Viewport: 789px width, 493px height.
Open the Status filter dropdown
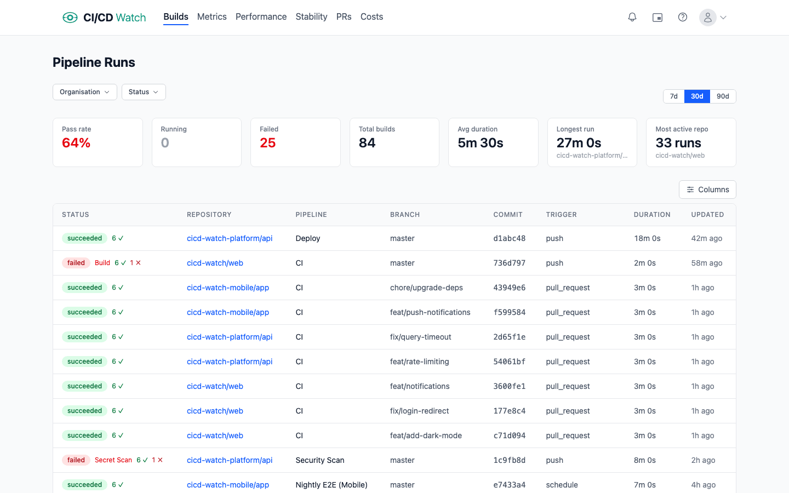(144, 91)
